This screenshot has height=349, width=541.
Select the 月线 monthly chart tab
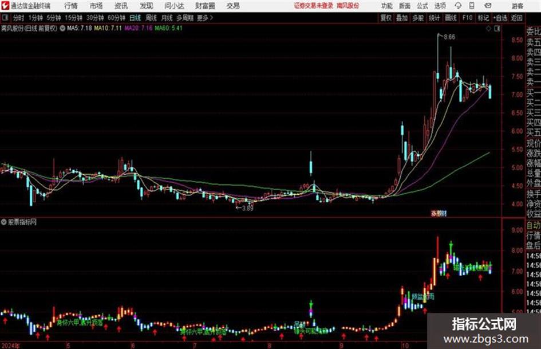pos(167,18)
